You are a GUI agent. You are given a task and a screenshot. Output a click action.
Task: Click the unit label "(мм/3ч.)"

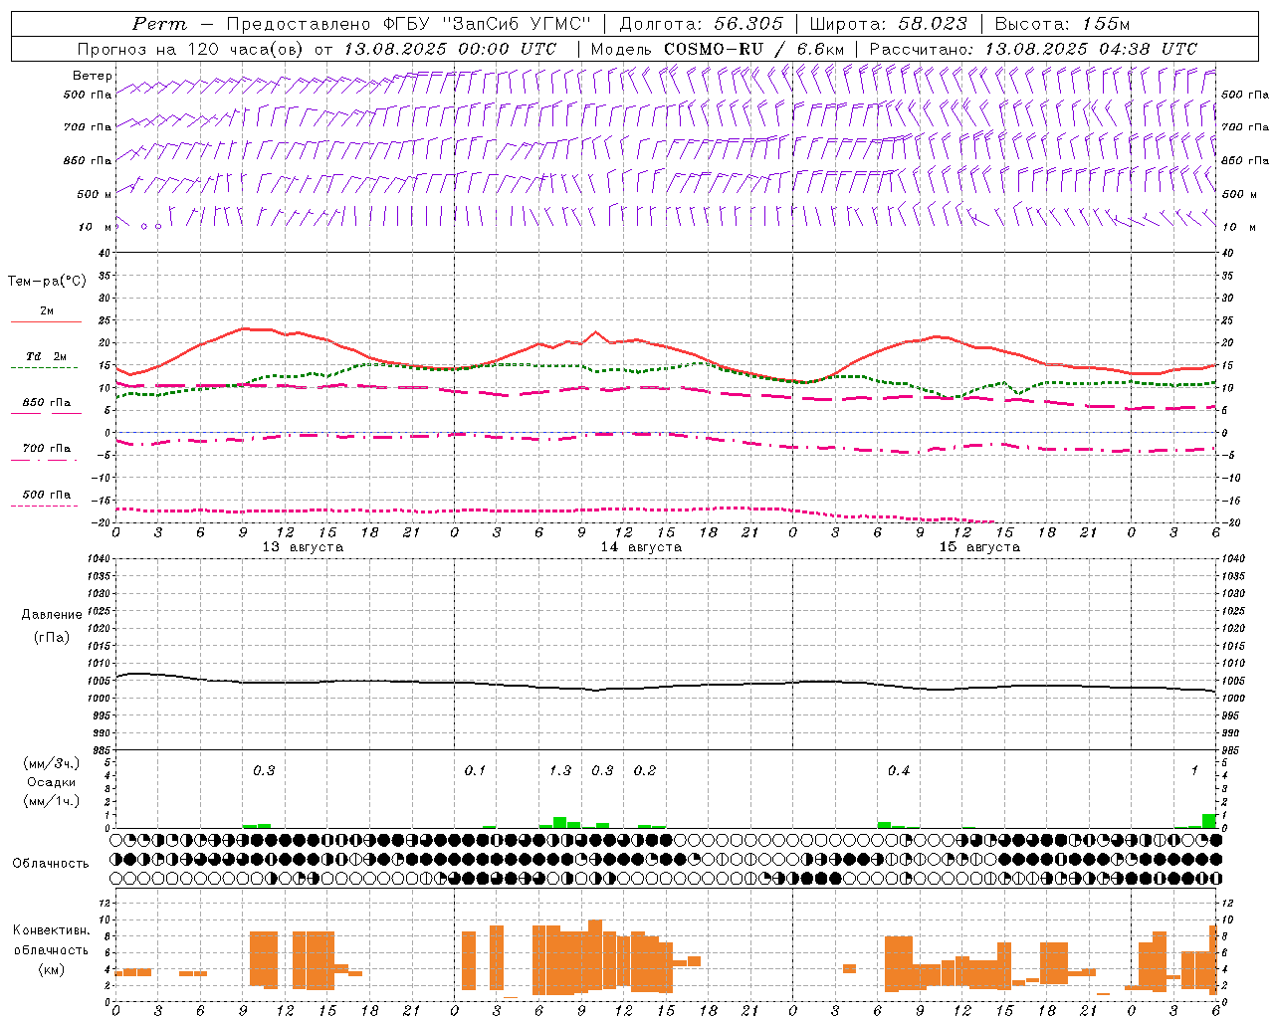(52, 763)
